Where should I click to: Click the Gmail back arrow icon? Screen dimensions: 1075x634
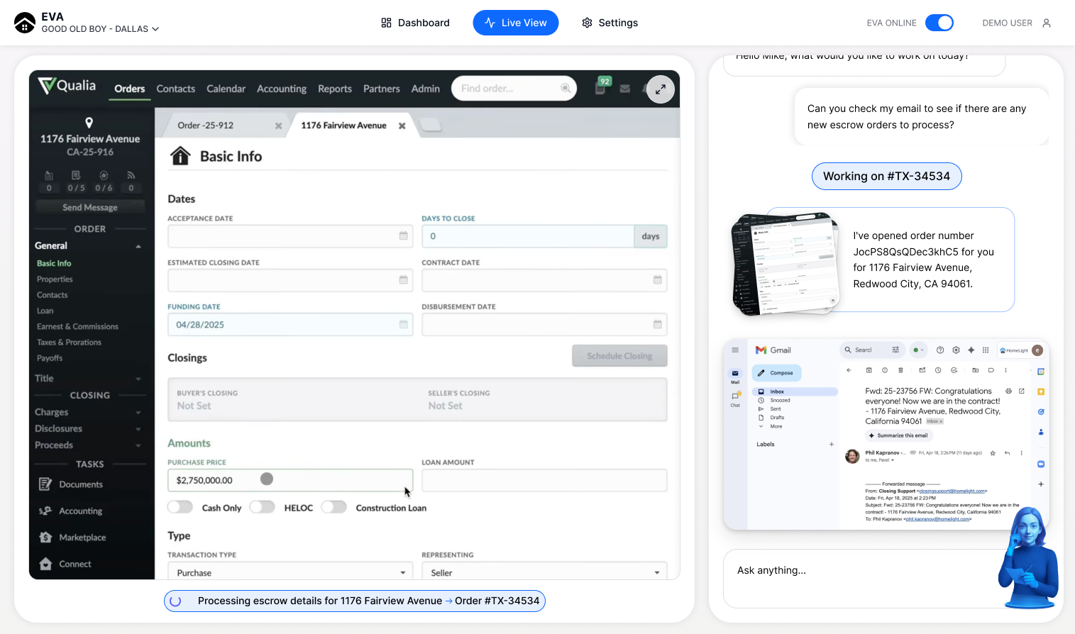(x=849, y=370)
